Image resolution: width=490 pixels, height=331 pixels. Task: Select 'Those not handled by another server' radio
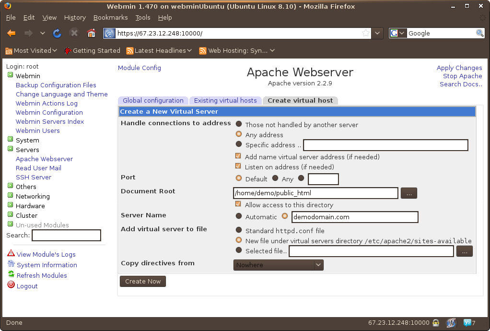coord(239,124)
